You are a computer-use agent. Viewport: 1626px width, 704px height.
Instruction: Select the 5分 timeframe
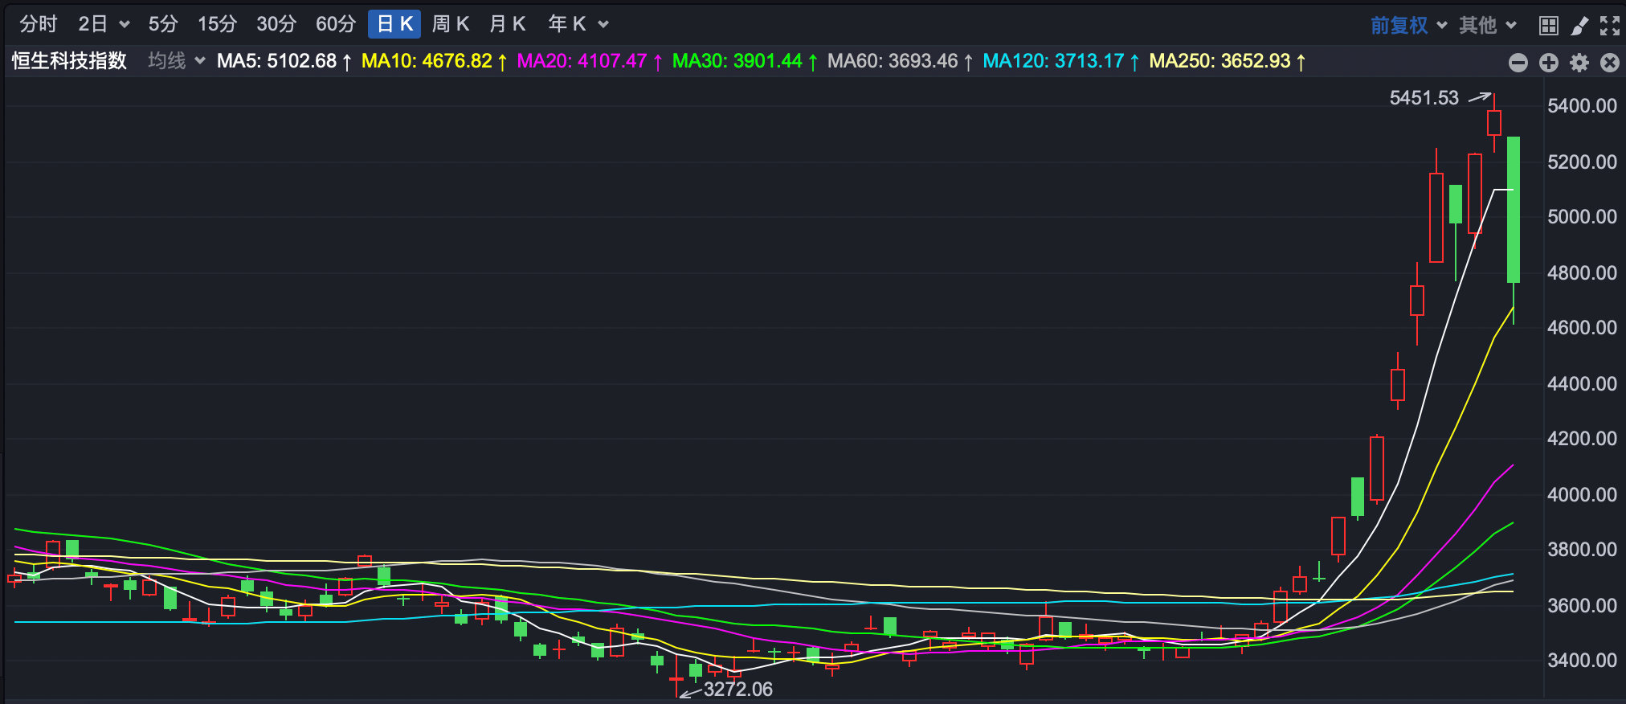click(x=163, y=24)
